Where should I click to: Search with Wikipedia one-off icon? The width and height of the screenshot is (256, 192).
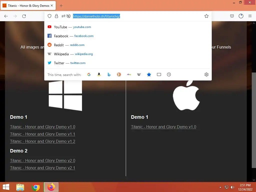pos(139,74)
